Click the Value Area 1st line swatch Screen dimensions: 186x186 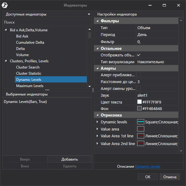point(141,136)
